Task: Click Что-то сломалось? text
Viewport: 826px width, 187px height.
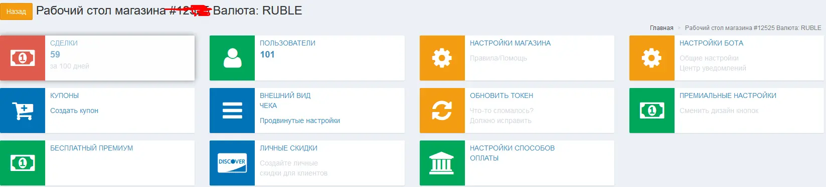Action: [x=502, y=110]
